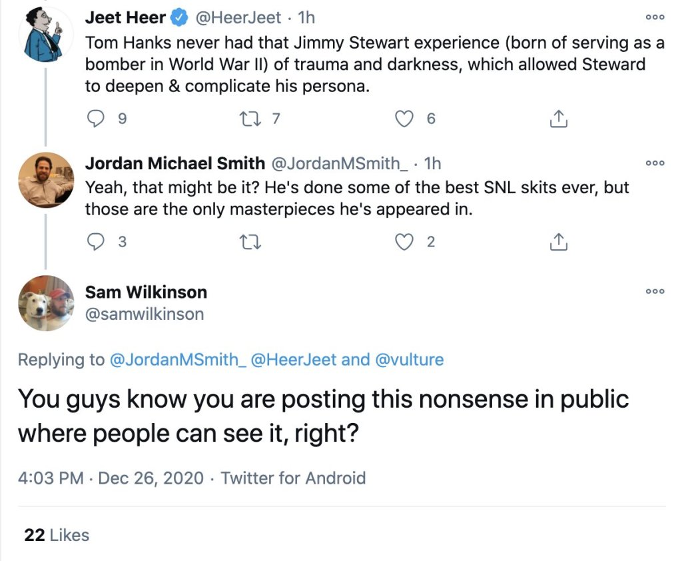Open more options on Sam Wilkinson's tweet
Screen dimensions: 682x561
point(655,291)
